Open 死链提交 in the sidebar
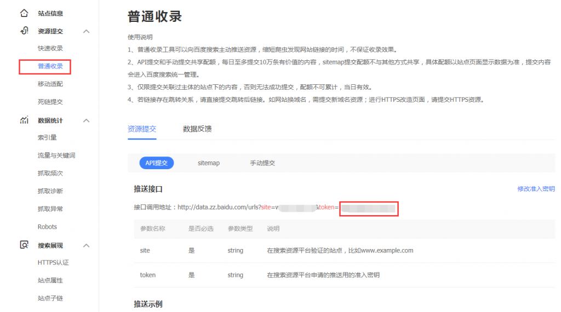 coord(50,102)
